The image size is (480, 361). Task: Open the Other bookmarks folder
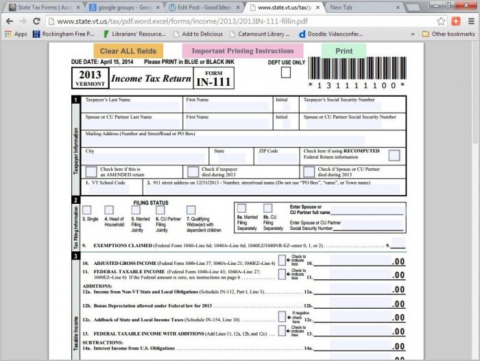click(x=448, y=34)
